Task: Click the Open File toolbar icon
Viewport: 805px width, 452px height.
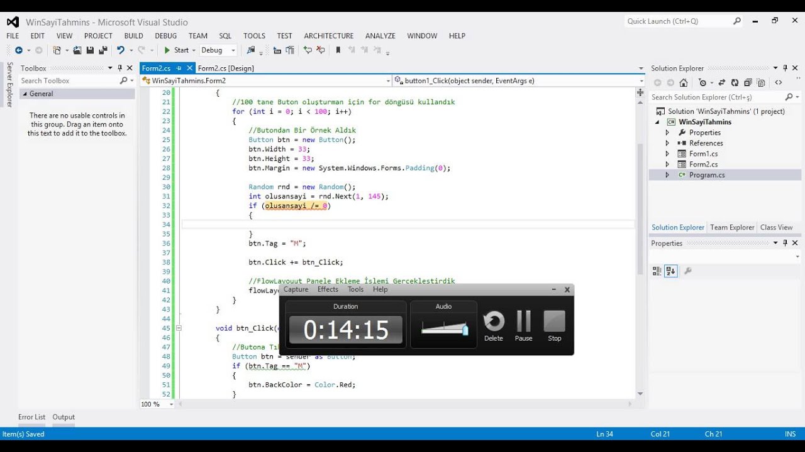Action: (77, 50)
